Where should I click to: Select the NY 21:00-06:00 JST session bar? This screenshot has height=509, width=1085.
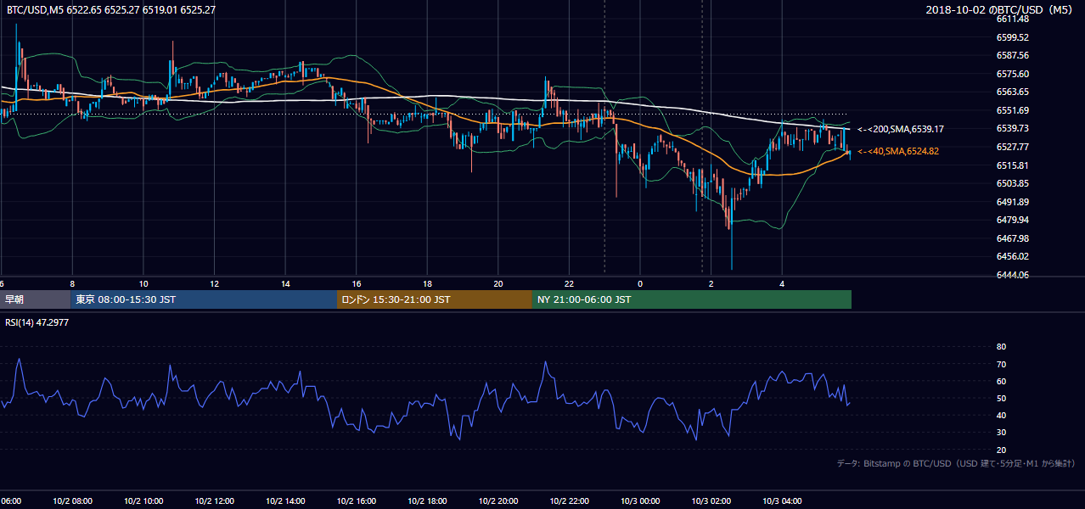[692, 299]
